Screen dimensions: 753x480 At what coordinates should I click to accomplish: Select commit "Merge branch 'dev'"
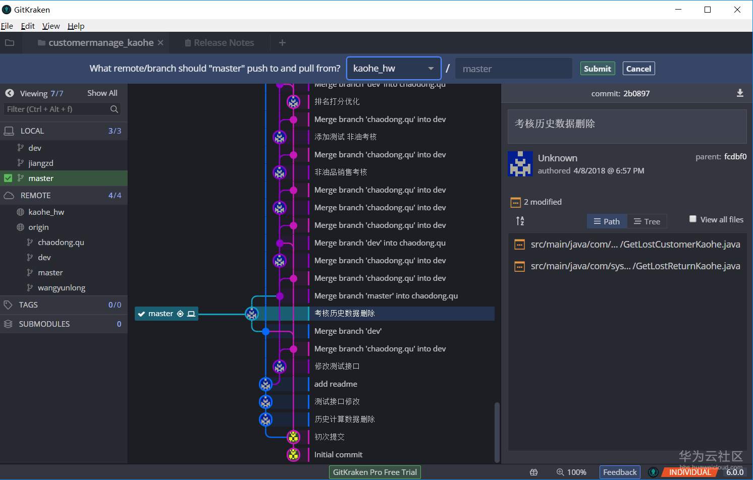(x=348, y=331)
